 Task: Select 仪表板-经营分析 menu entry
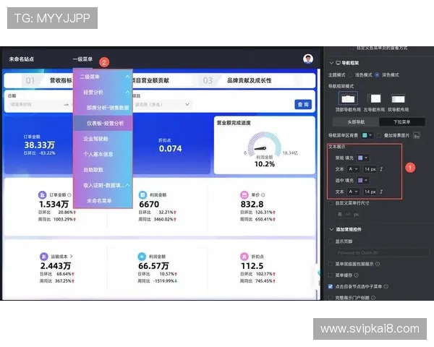tap(103, 123)
